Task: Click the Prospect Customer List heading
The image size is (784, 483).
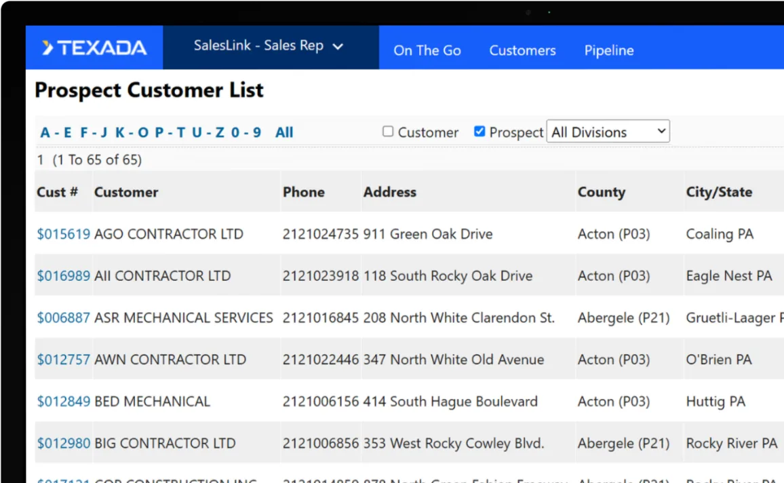Action: (x=149, y=90)
